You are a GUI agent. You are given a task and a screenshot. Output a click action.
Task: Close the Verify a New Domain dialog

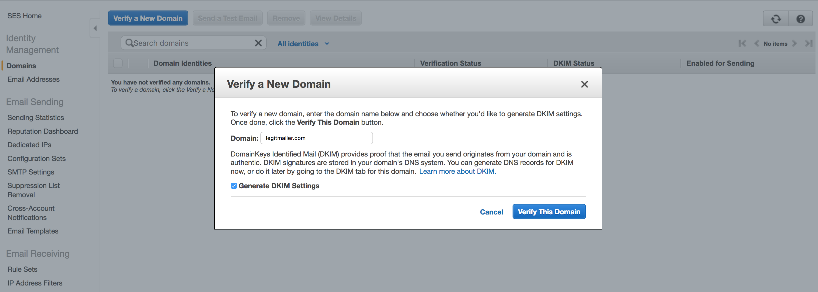coord(584,84)
